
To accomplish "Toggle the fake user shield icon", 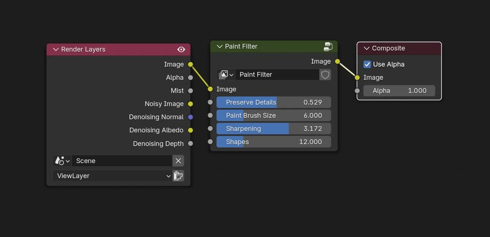I will point(325,75).
